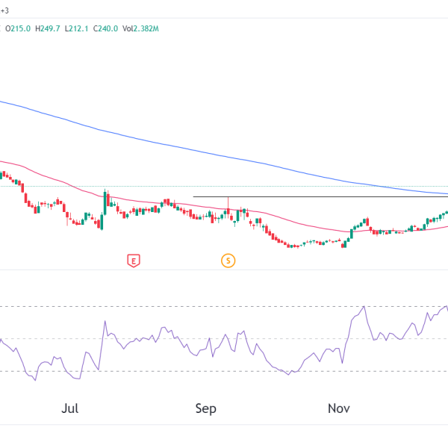Click the lower dashed RSI oversold level

click(187, 371)
